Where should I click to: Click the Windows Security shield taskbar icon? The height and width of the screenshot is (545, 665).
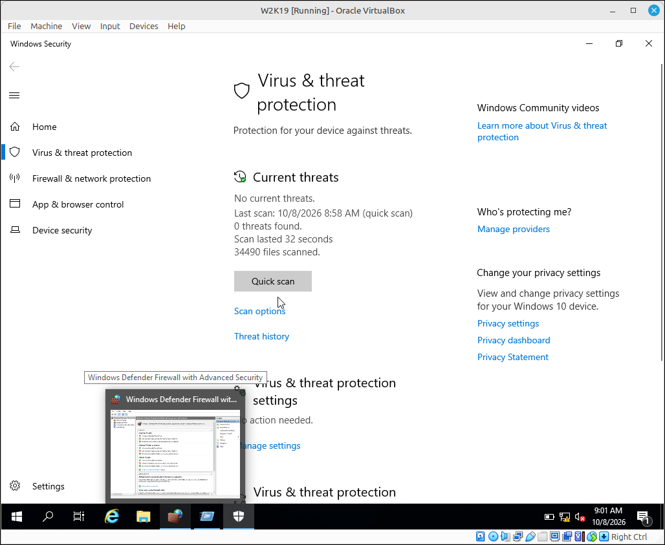click(x=239, y=517)
